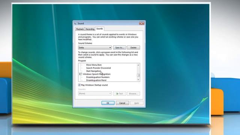Open the Sounds (None) dropdown
Screen dimensions: 240x135
95,93
